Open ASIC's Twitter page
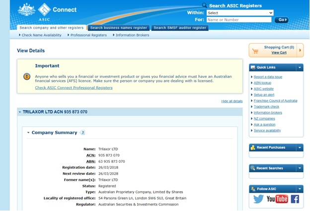Screen dimensions: 310x211 click(x=258, y=199)
